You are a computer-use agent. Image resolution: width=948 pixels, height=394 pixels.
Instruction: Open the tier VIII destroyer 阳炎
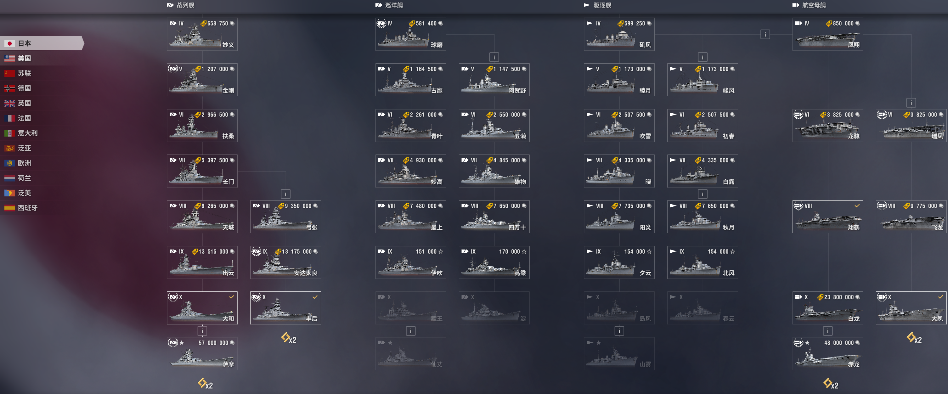619,217
